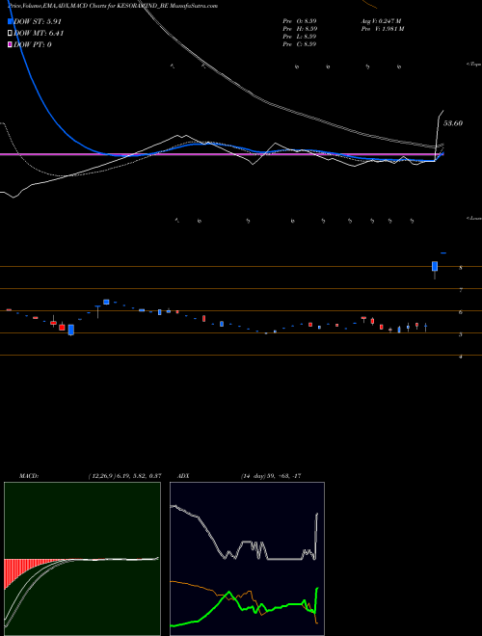This screenshot has width=482, height=636.
Task: Click the 'Pre O: 8.59' value
Action: coord(300,21)
